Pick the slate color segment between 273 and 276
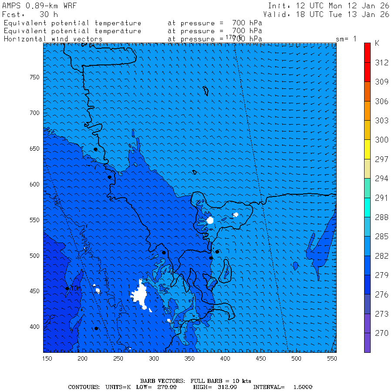The image size is (392, 392). point(367,304)
